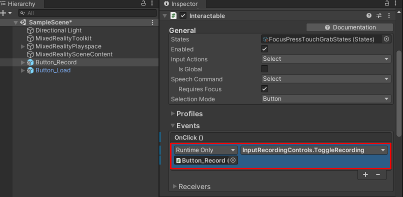Screen dimensions: 403x197
Task: Disable the Interactable component checkbox
Action: coord(183,16)
